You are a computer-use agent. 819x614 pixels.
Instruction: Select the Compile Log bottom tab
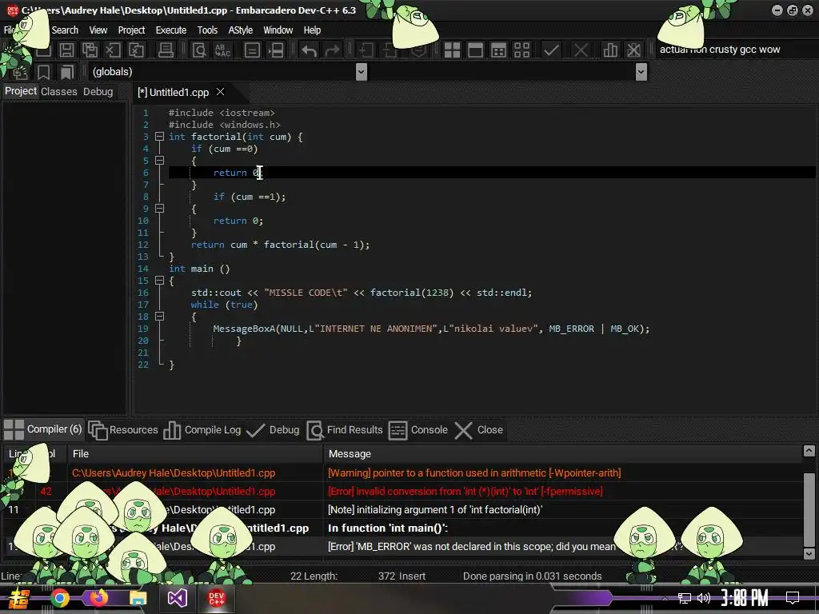click(x=202, y=429)
